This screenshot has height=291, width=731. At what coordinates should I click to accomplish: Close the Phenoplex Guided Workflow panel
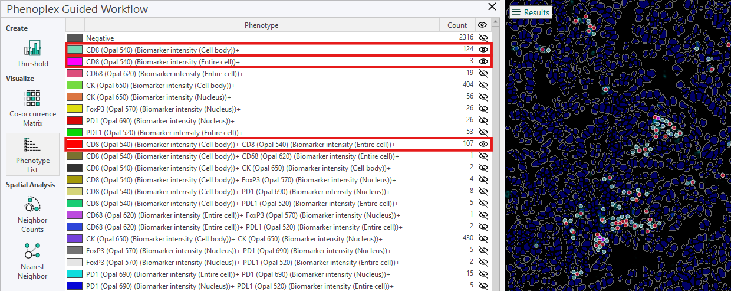(x=492, y=7)
